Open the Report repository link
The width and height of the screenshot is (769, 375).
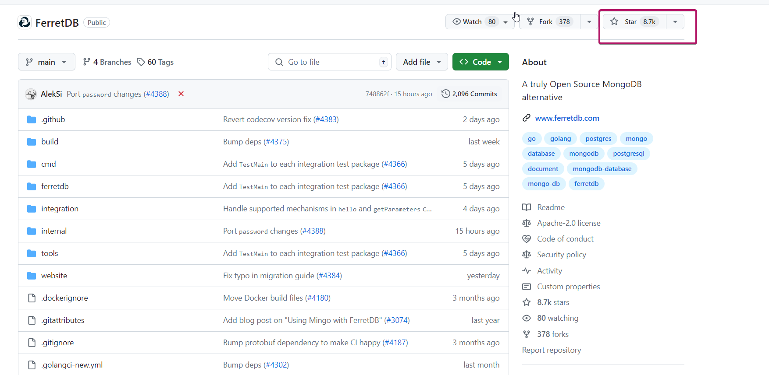click(552, 350)
